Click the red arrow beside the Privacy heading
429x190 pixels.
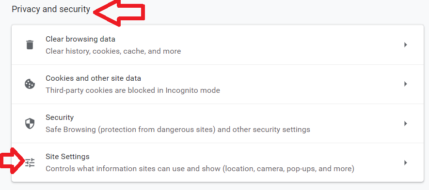pyautogui.click(x=119, y=13)
